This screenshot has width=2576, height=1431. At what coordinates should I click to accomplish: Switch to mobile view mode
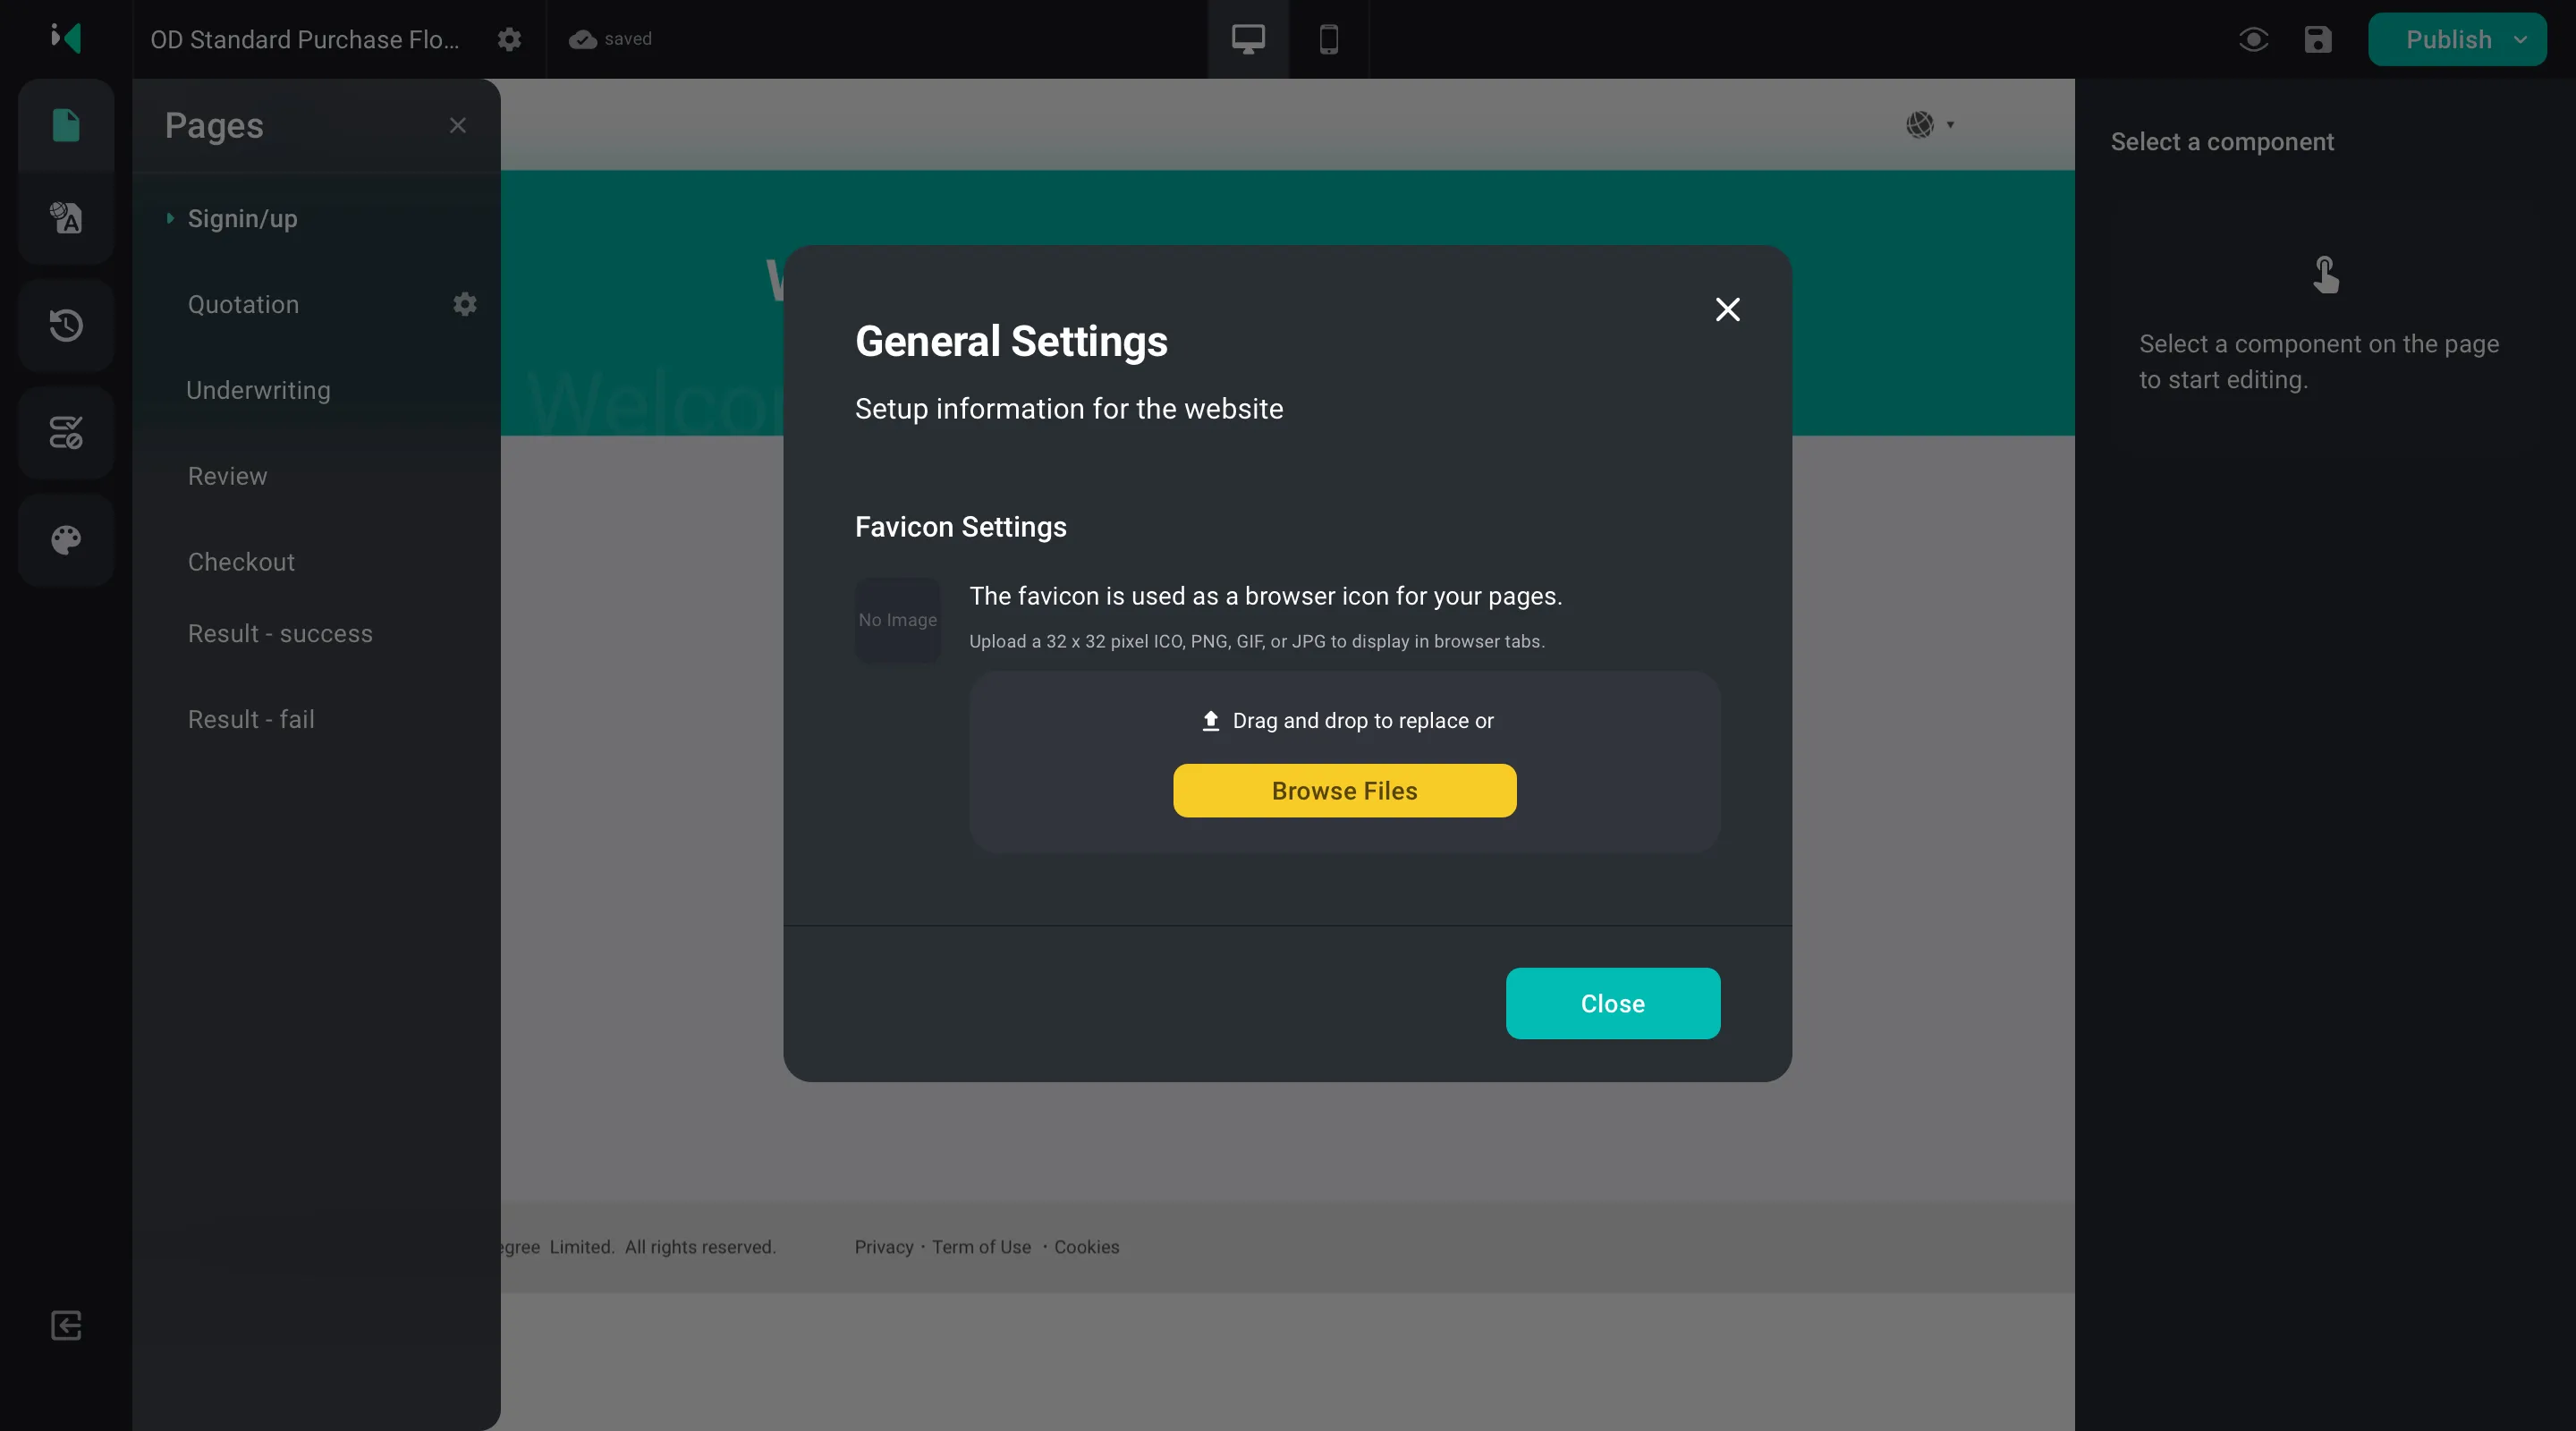click(x=1329, y=39)
